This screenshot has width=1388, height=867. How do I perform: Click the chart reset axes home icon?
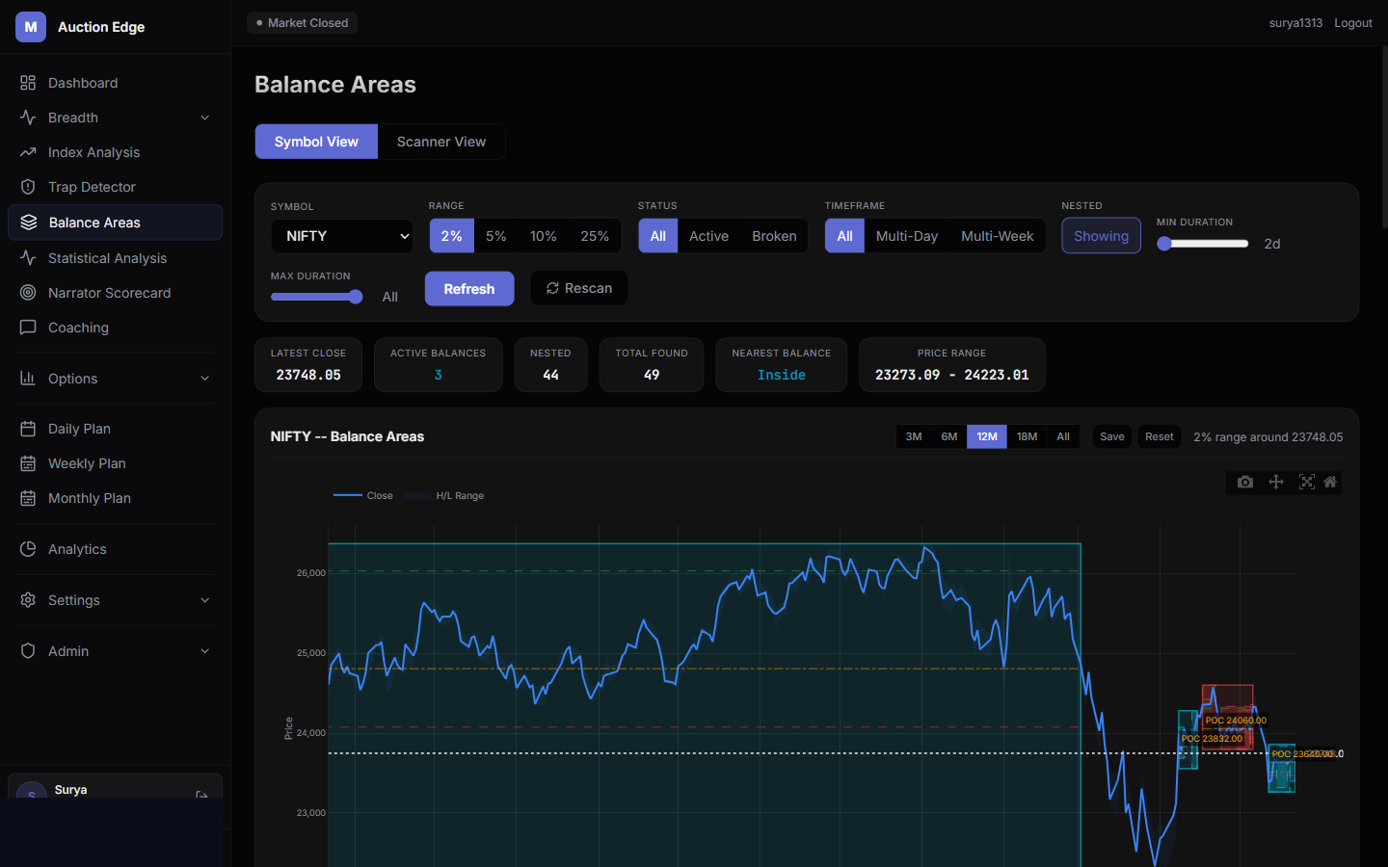1330,482
